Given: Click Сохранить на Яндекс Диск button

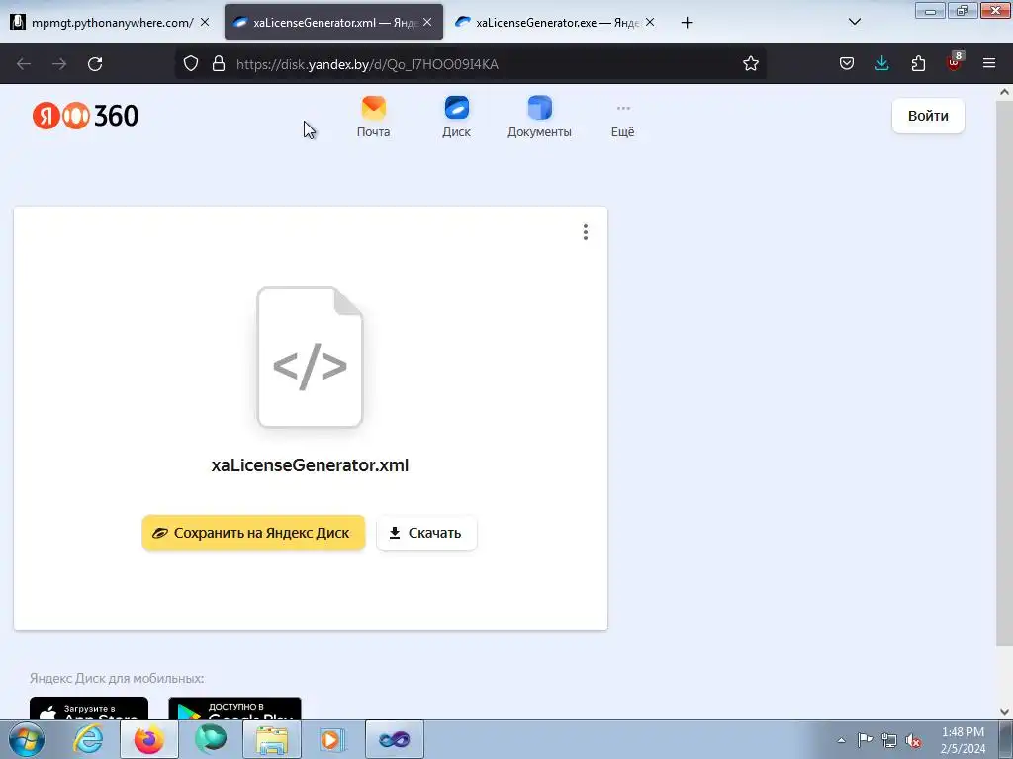Looking at the screenshot, I should pos(253,533).
